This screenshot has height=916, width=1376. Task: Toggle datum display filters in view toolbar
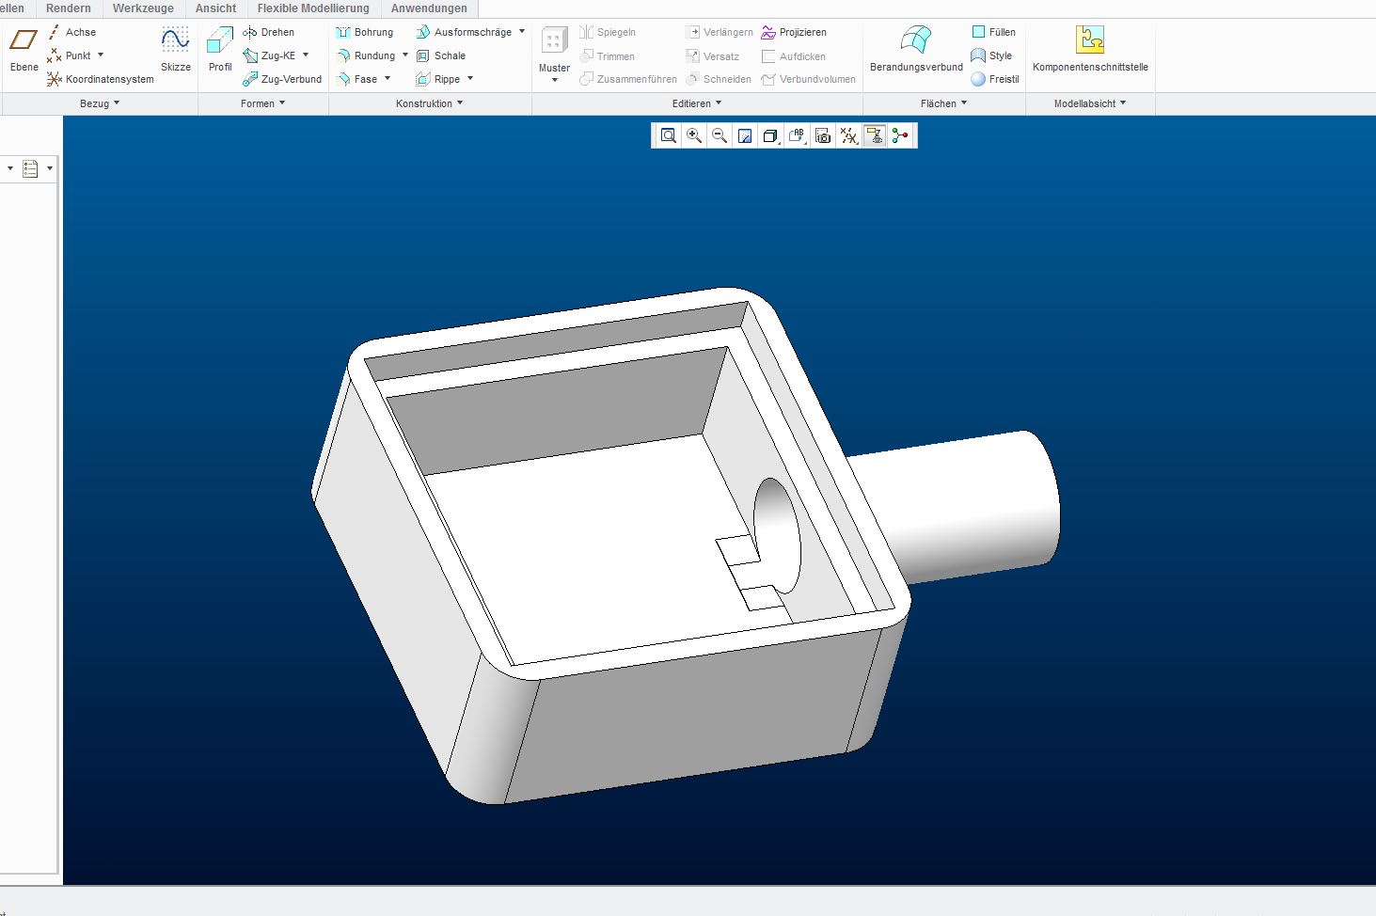pyautogui.click(x=848, y=136)
